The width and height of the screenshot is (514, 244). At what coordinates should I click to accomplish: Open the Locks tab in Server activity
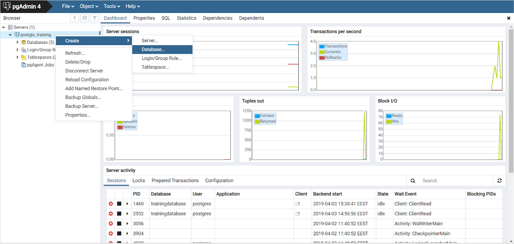[138, 180]
